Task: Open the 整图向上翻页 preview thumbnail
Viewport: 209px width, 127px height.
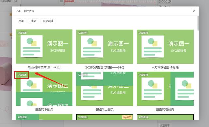Action: (104, 89)
